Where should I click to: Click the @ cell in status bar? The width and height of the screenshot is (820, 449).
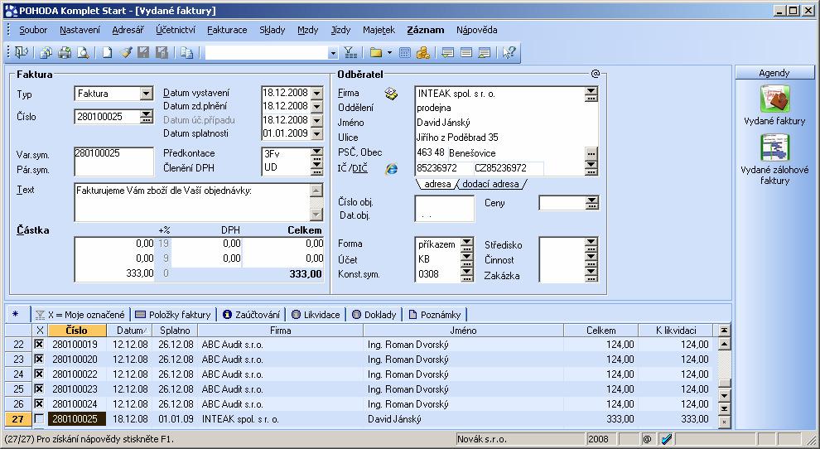pyautogui.click(x=648, y=439)
